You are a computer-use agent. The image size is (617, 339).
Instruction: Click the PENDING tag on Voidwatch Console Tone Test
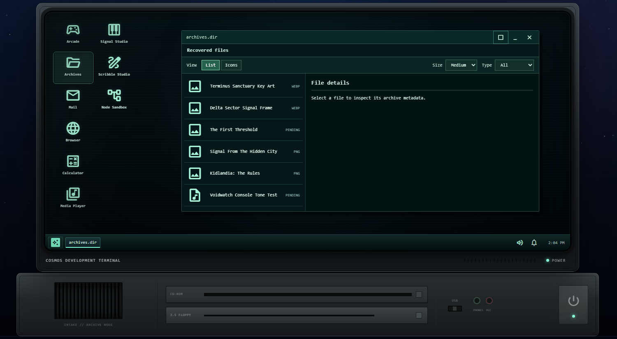tap(293, 195)
